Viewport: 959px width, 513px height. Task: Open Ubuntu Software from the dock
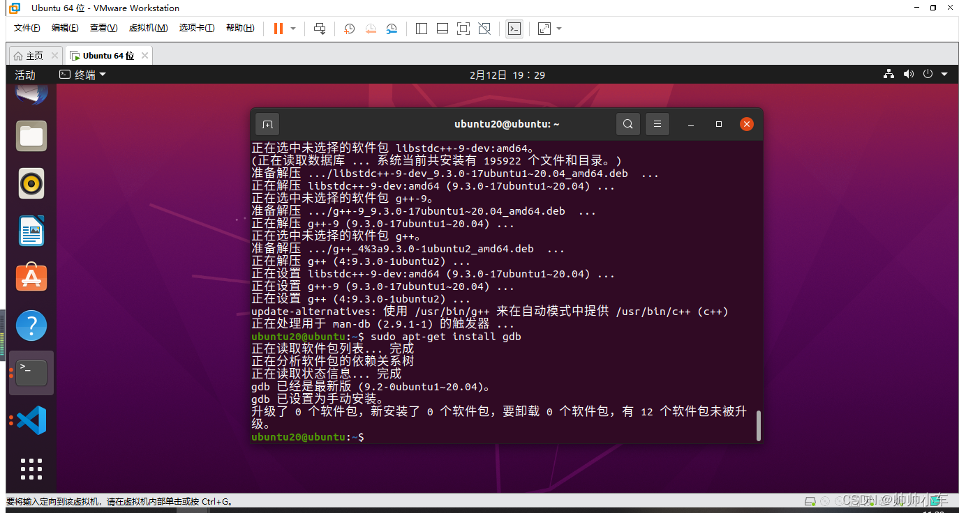[31, 278]
